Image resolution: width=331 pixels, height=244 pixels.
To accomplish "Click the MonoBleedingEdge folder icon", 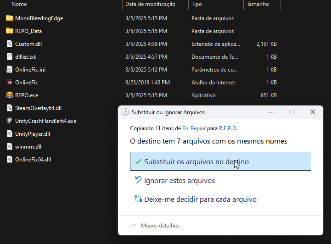I will click(x=10, y=18).
